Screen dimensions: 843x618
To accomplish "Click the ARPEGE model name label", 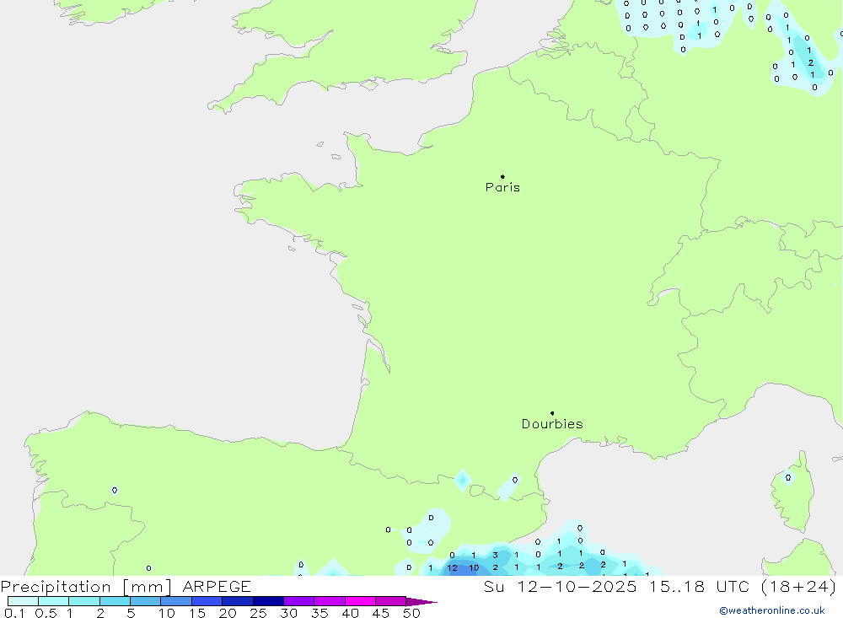I will click(217, 587).
